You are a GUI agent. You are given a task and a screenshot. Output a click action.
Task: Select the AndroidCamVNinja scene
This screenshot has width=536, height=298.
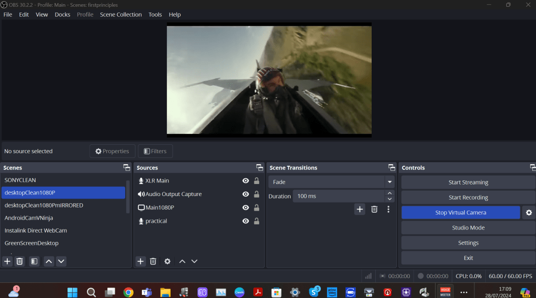coord(63,218)
